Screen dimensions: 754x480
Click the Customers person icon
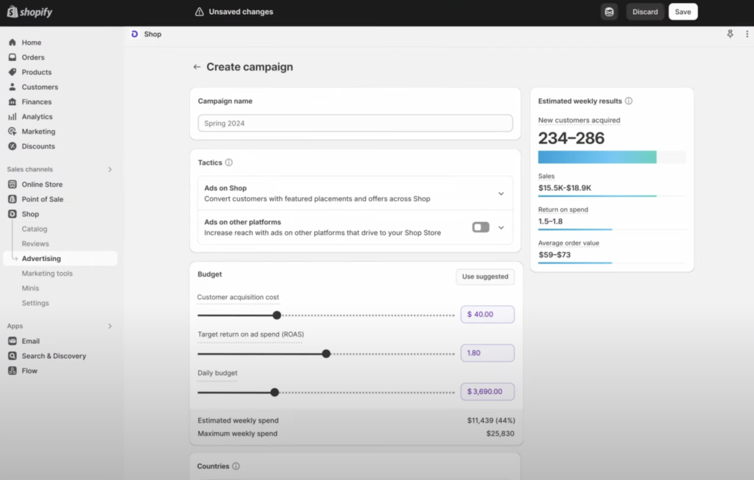click(x=13, y=87)
